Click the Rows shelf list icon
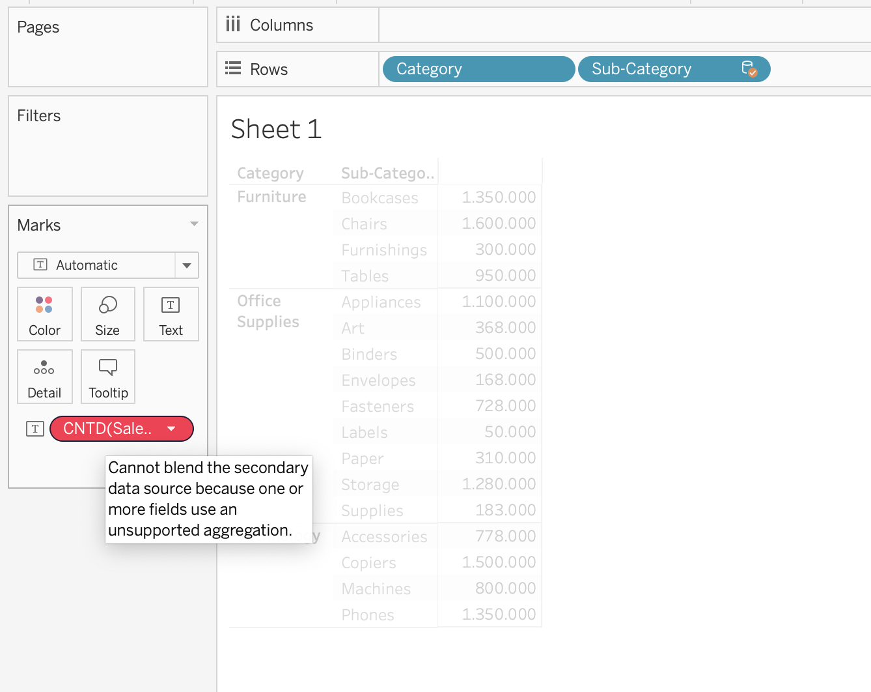This screenshot has width=871, height=692. tap(232, 68)
